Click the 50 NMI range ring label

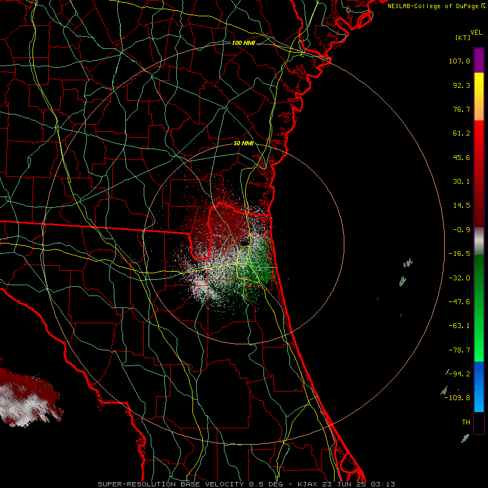(x=243, y=143)
